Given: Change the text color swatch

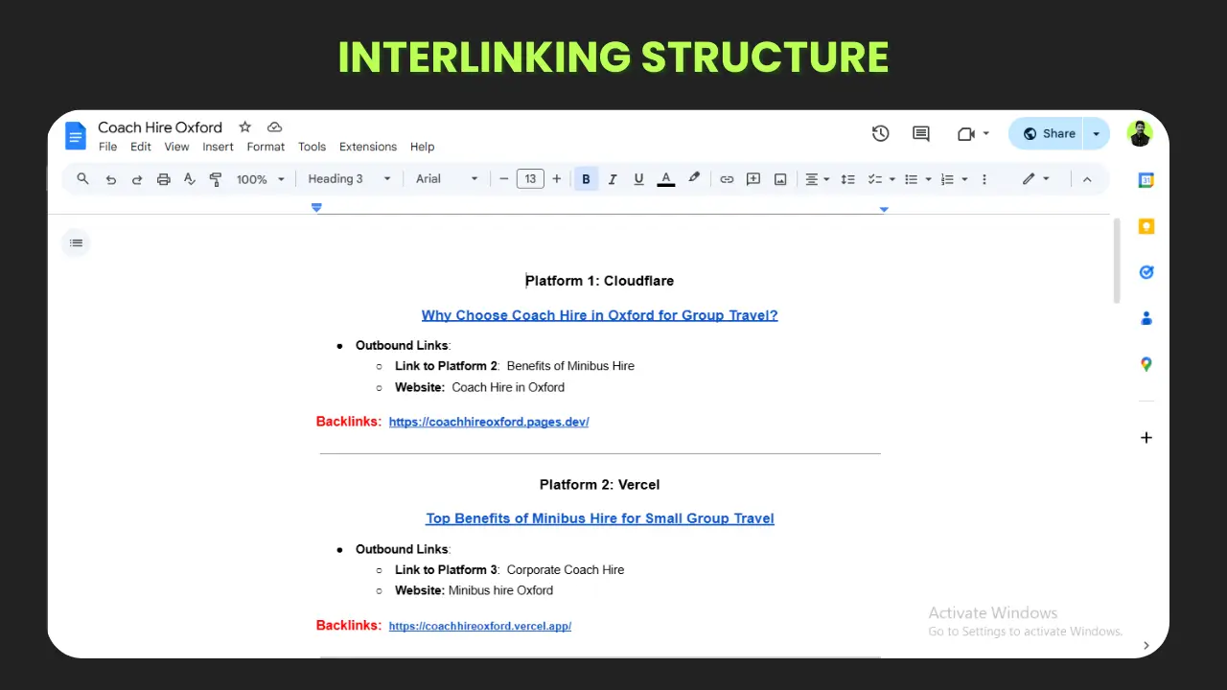Looking at the screenshot, I should click(665, 179).
